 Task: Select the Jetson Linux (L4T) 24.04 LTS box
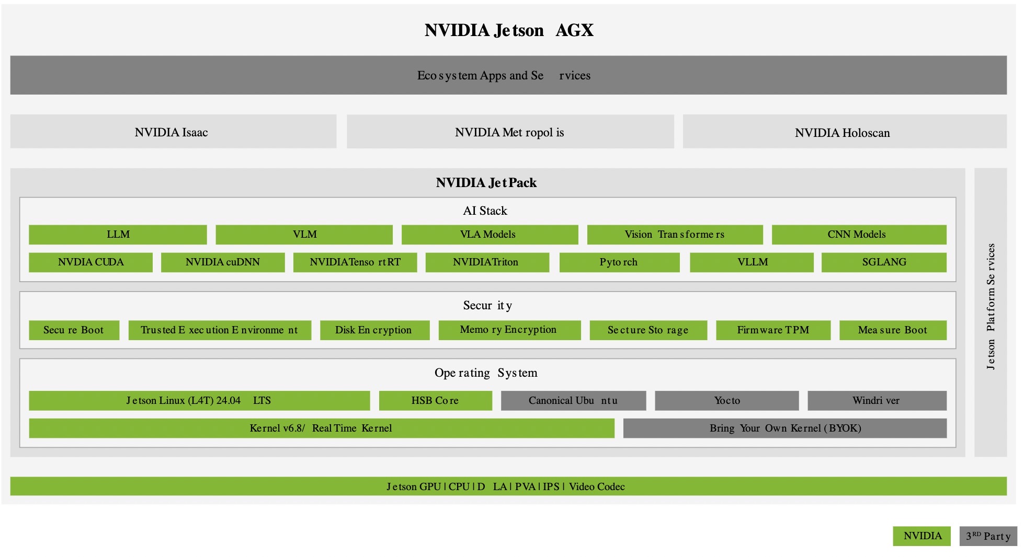point(199,401)
